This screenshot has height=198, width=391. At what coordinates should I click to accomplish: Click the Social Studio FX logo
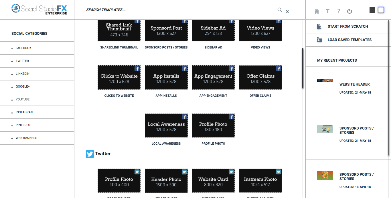(39, 9)
